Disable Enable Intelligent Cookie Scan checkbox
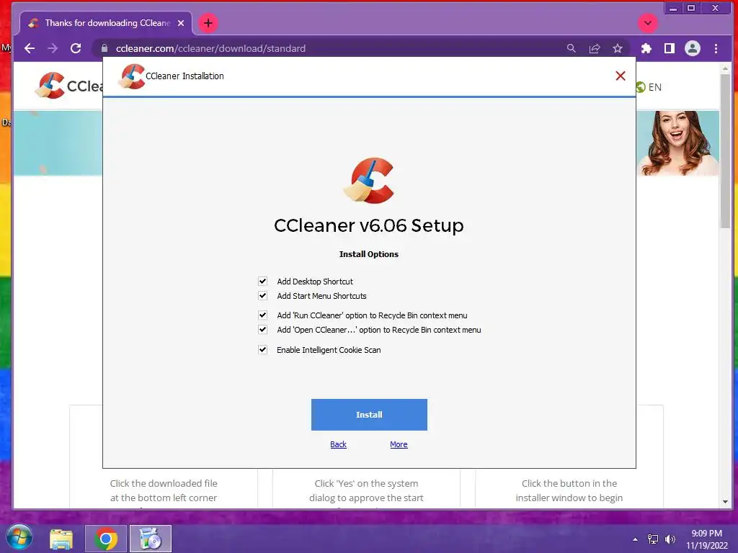738x553 pixels. pyautogui.click(x=262, y=350)
